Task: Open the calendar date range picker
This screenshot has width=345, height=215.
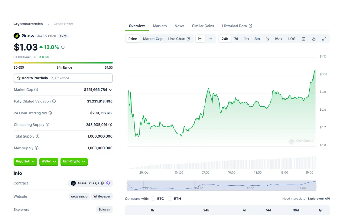Action: [303, 39]
